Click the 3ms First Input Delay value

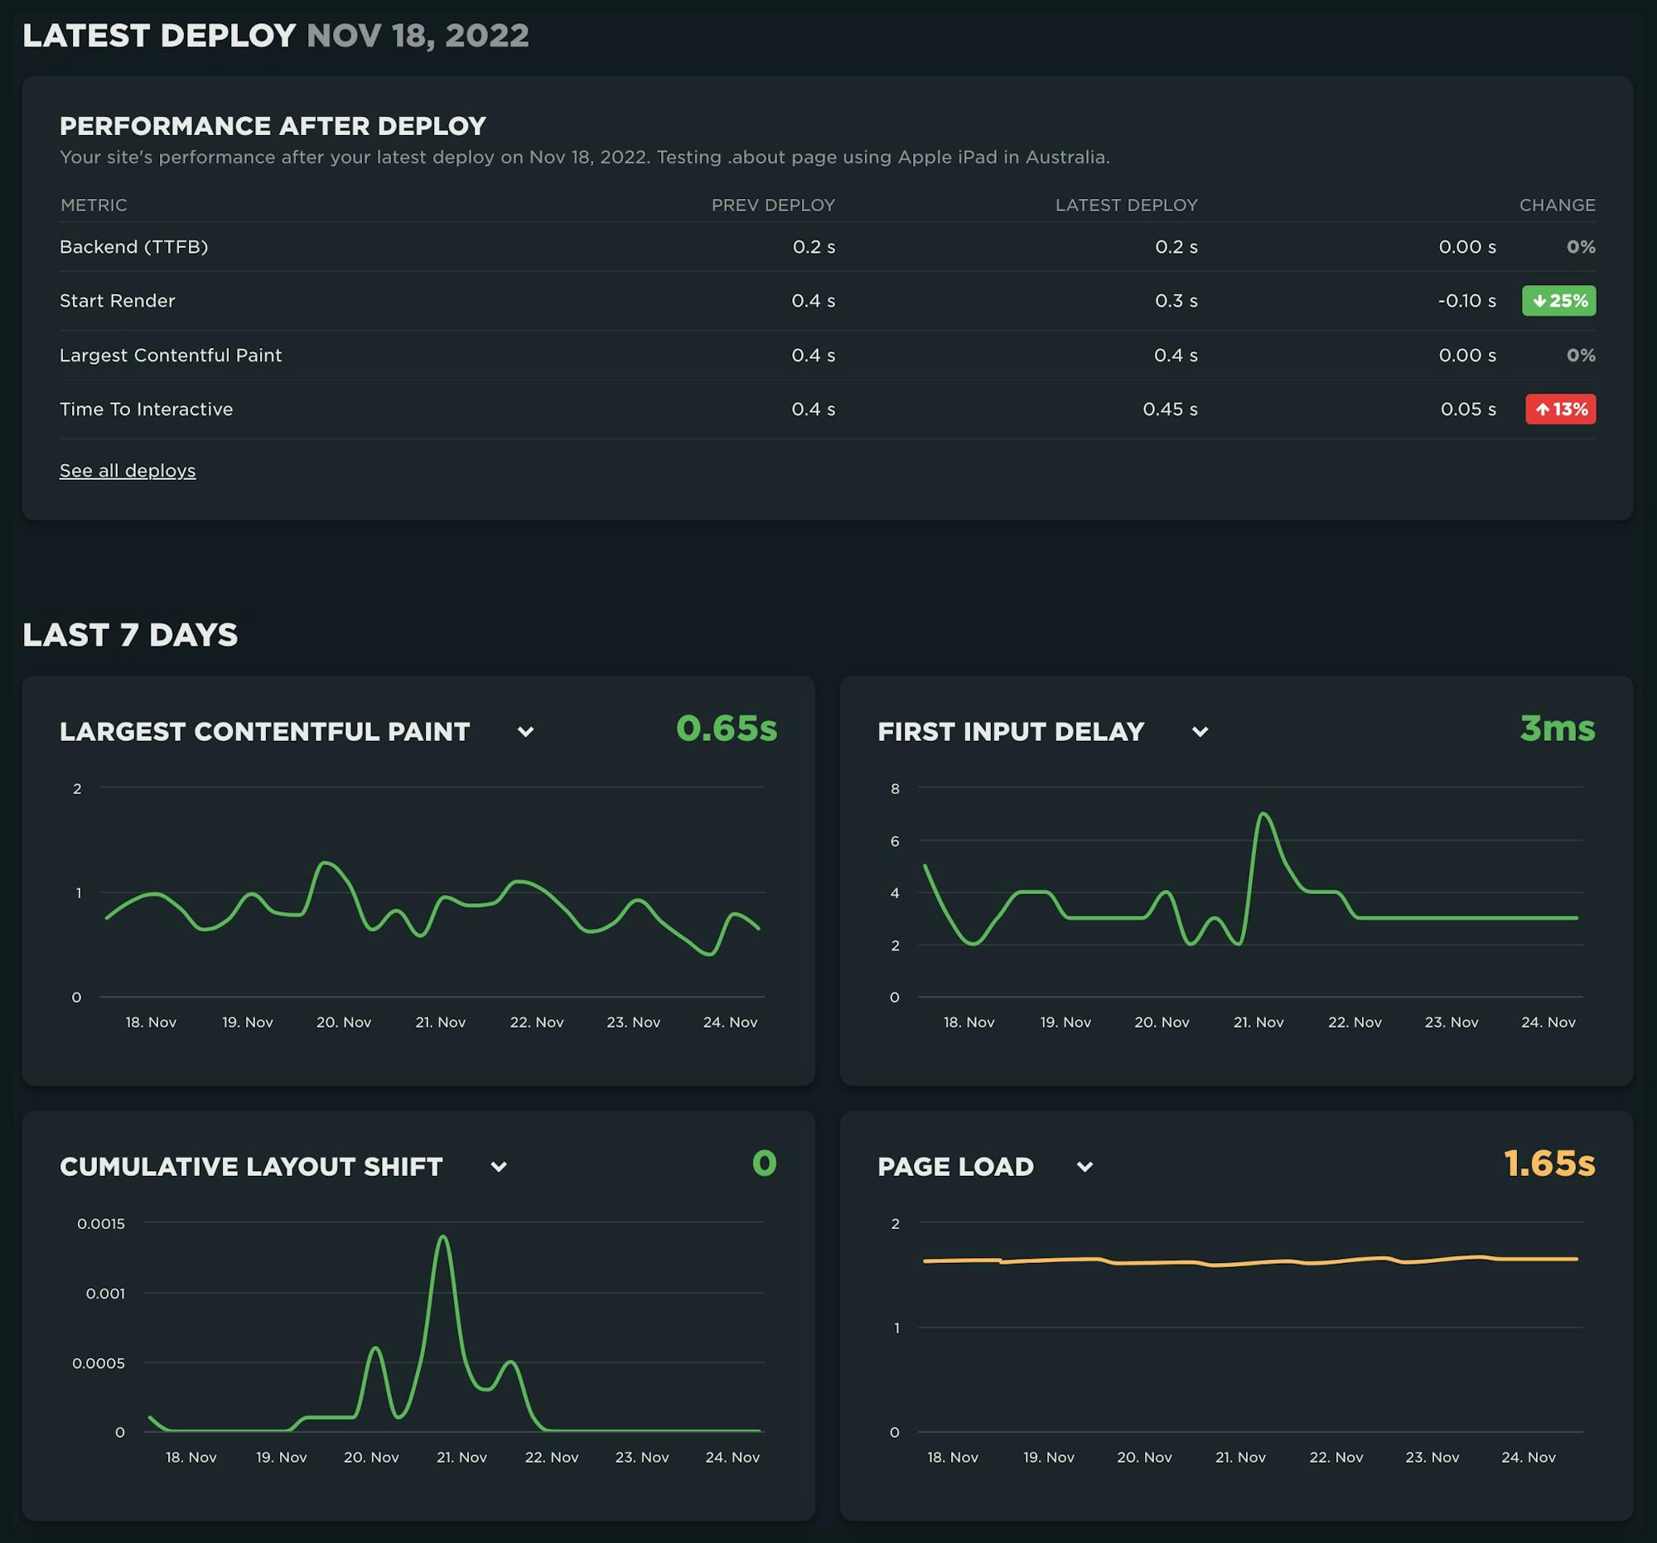1557,728
